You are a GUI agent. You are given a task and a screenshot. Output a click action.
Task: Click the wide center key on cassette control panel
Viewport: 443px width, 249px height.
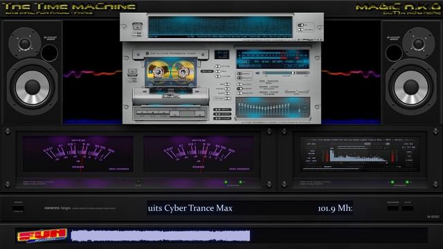point(188,113)
